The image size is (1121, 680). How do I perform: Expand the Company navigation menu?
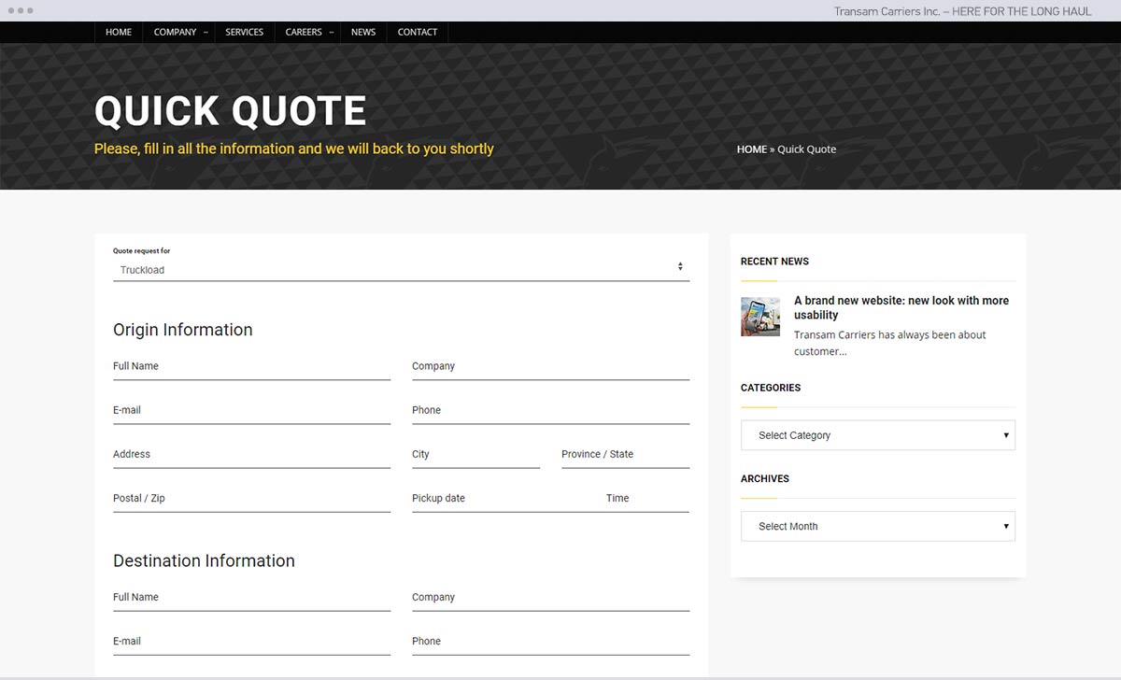point(176,32)
